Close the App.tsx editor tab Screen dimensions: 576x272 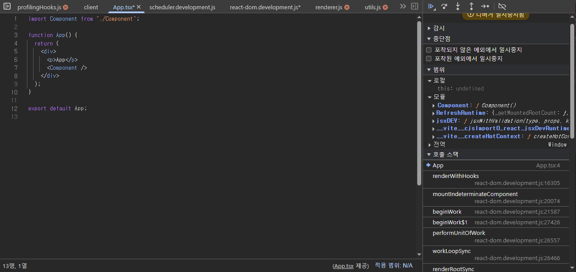(138, 8)
